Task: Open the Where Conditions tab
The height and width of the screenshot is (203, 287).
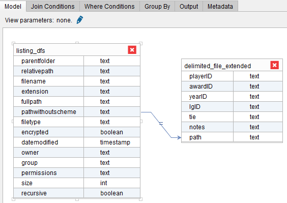Action: pos(109,7)
